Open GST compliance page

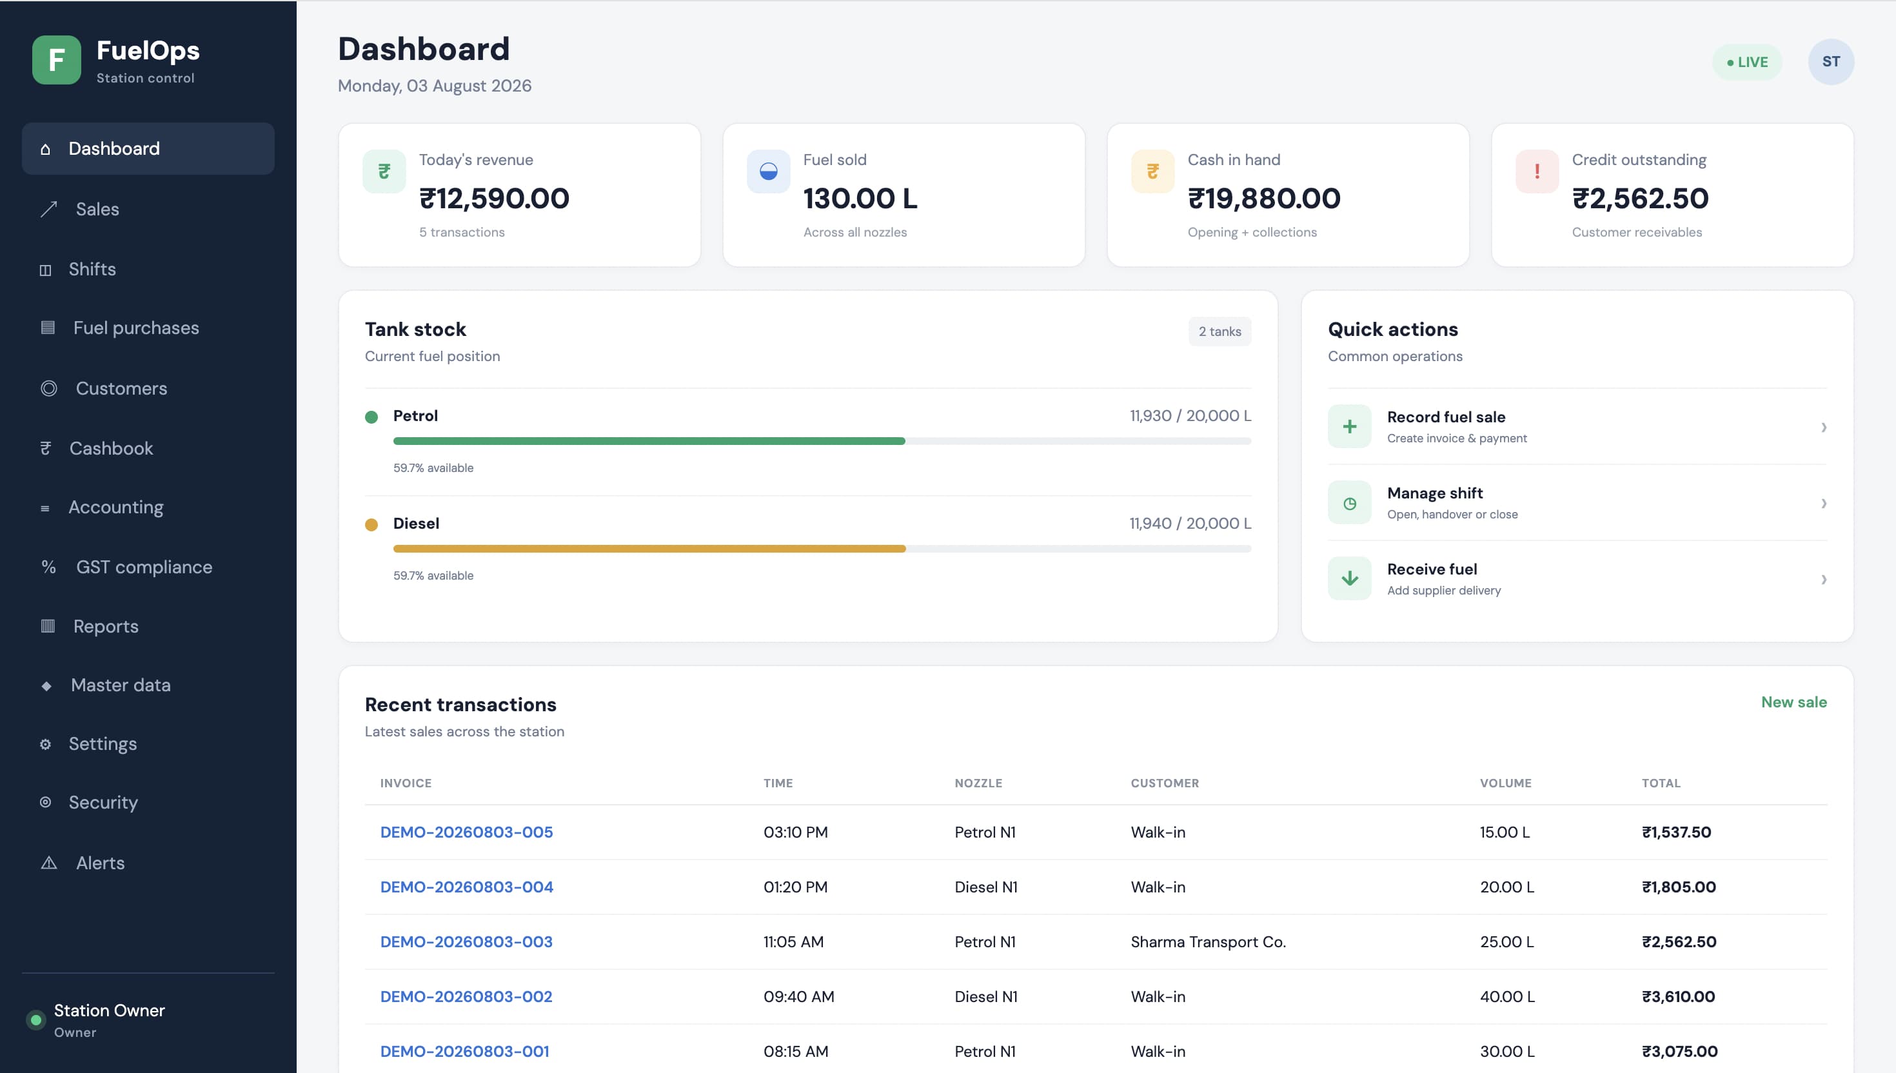coord(148,567)
